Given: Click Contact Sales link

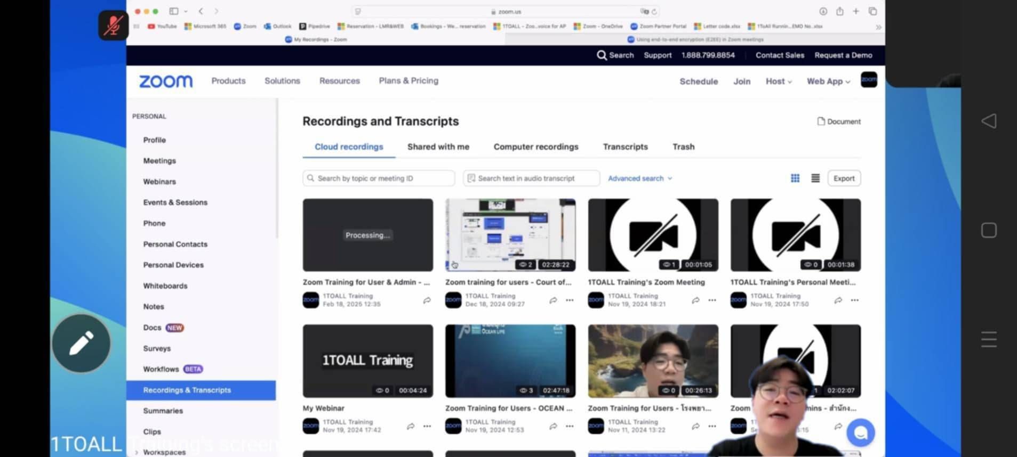Looking at the screenshot, I should click(780, 55).
